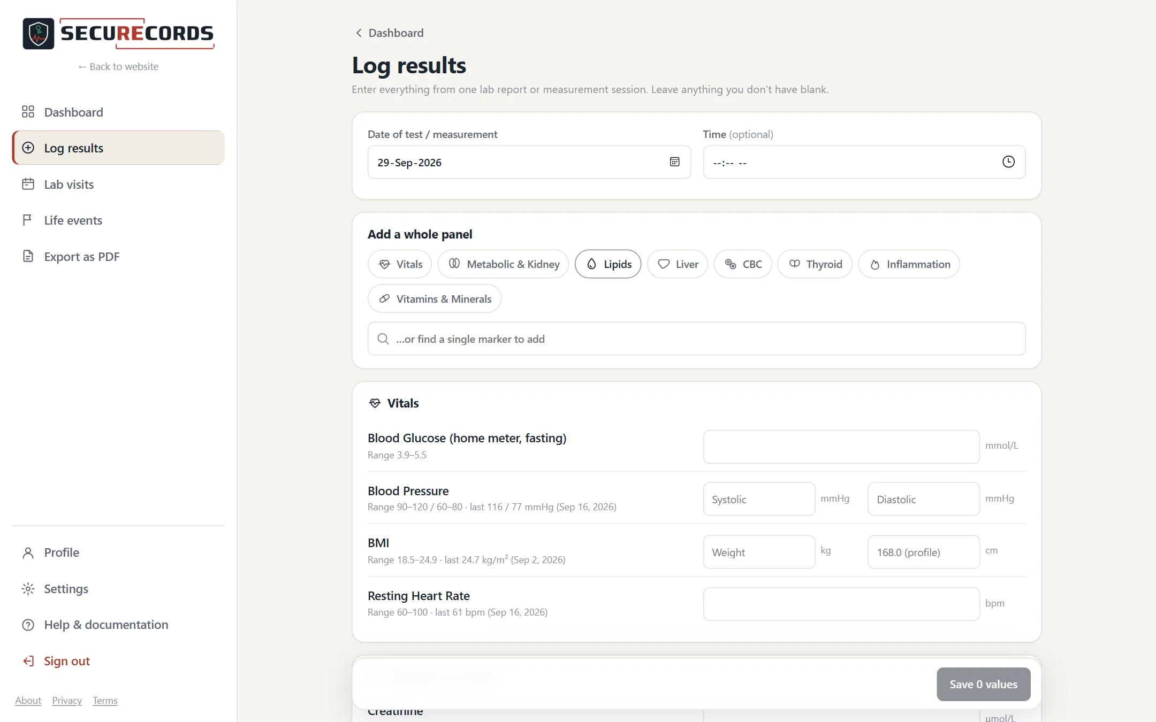This screenshot has width=1156, height=722.
Task: Add the Inflammation panel
Action: [909, 264]
